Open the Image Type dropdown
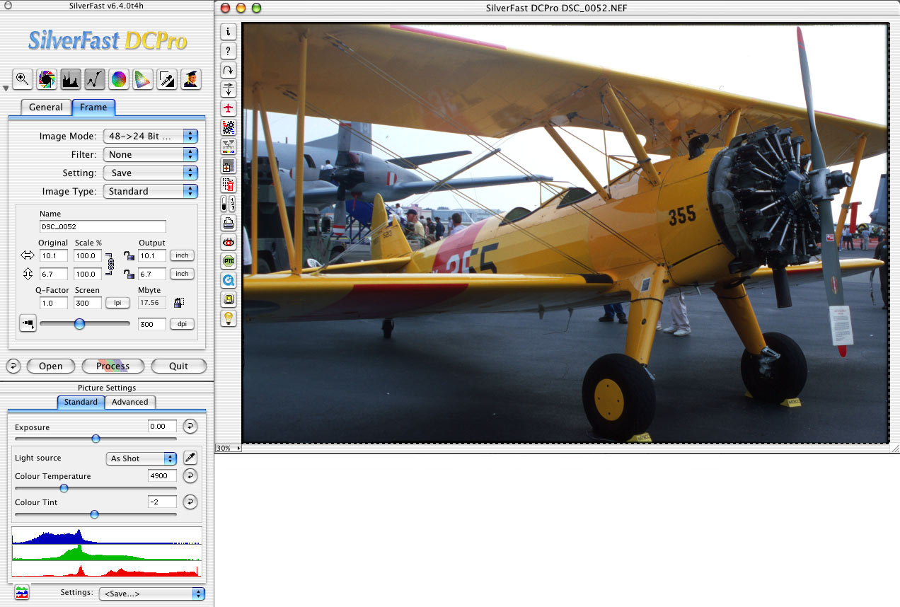The image size is (900, 607). tap(150, 191)
